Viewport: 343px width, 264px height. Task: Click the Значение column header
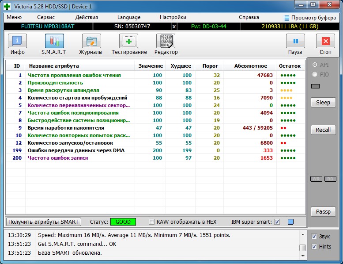(x=151, y=66)
